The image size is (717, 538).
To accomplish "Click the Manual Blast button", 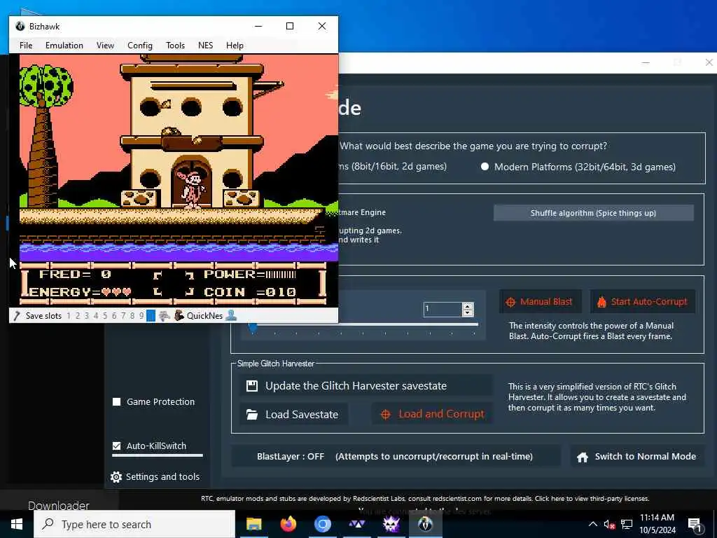I will click(x=540, y=301).
